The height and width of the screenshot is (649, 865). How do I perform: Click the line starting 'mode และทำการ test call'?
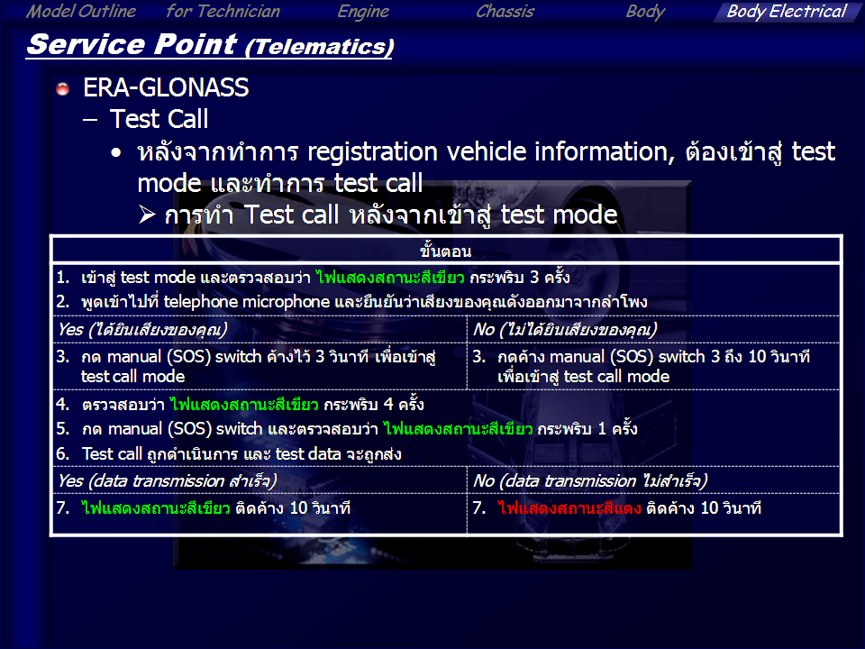tap(279, 183)
